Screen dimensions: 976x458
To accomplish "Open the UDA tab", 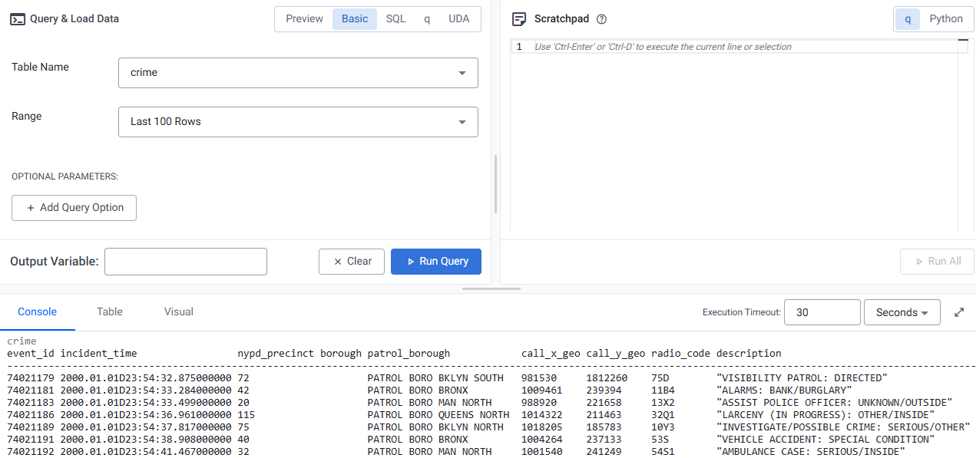I will pyautogui.click(x=458, y=18).
